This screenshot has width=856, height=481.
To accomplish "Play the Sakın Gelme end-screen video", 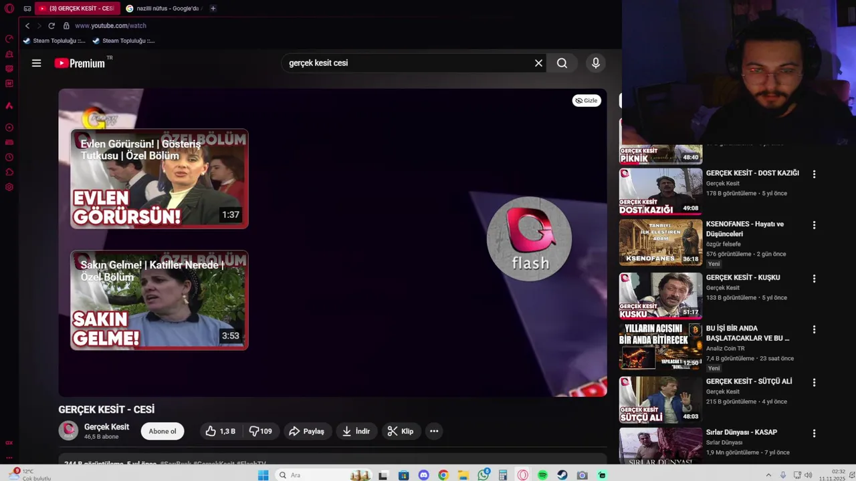I will (159, 300).
